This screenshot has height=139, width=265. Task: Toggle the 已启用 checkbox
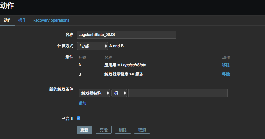79,118
